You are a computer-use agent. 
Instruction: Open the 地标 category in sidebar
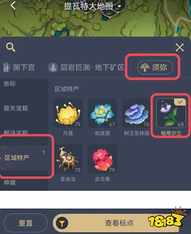point(10,84)
